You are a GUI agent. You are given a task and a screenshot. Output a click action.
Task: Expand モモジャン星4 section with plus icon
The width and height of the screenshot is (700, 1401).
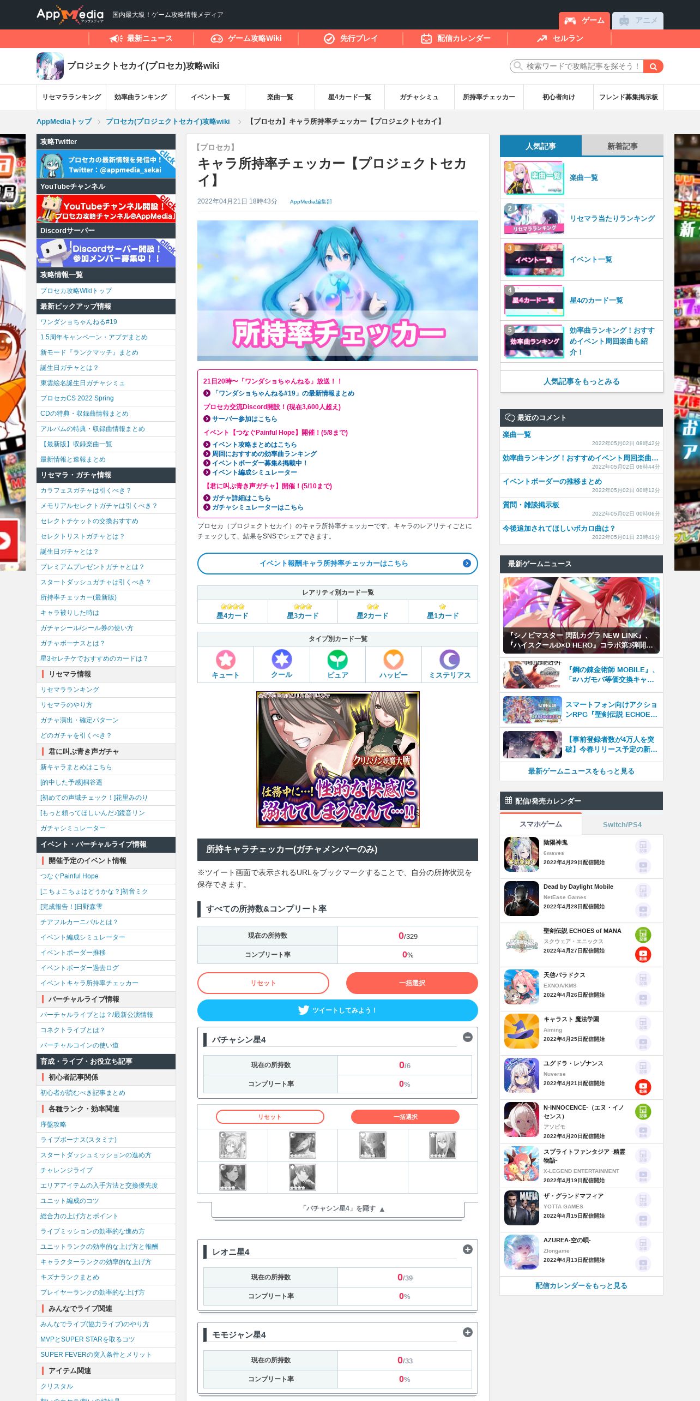pyautogui.click(x=468, y=1332)
